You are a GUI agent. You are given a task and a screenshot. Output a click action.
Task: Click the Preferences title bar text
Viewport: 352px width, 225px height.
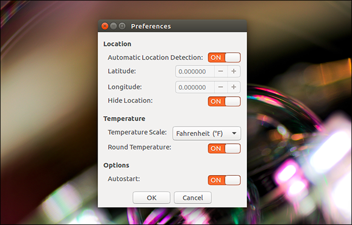(151, 26)
